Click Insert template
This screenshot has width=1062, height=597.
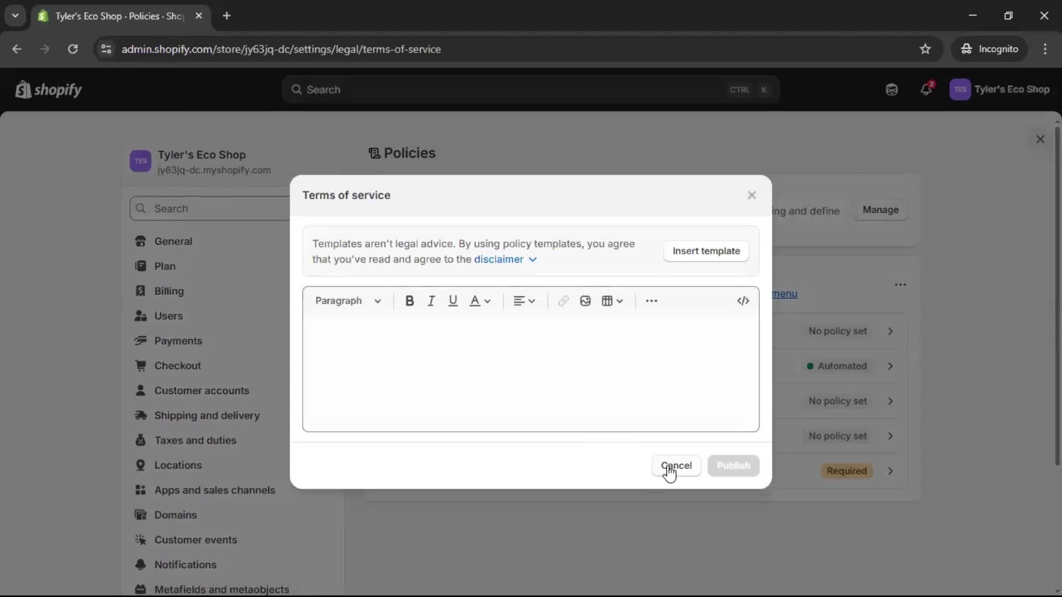(706, 251)
